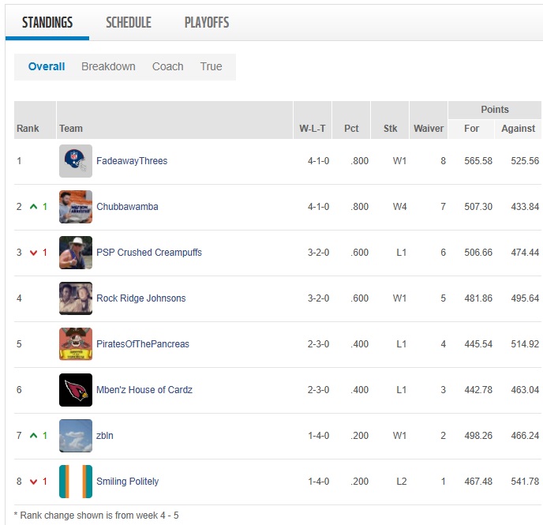The image size is (543, 525).
Task: Show the Breakdown standings view
Action: click(108, 67)
